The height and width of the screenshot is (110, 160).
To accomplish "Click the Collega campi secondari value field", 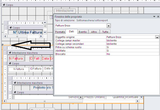I will point(132,44).
